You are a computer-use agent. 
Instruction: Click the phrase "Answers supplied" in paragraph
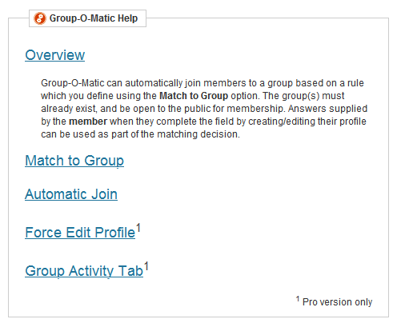pos(327,109)
